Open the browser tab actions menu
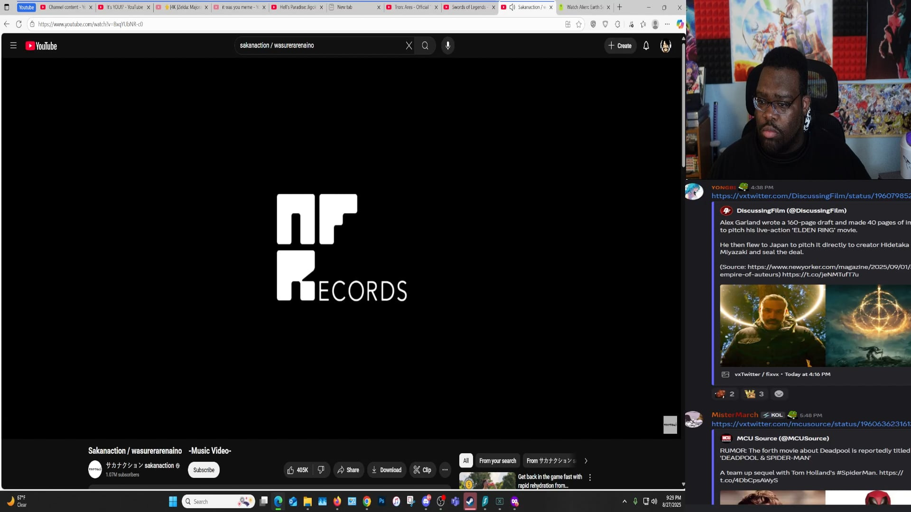The width and height of the screenshot is (911, 512). point(7,7)
